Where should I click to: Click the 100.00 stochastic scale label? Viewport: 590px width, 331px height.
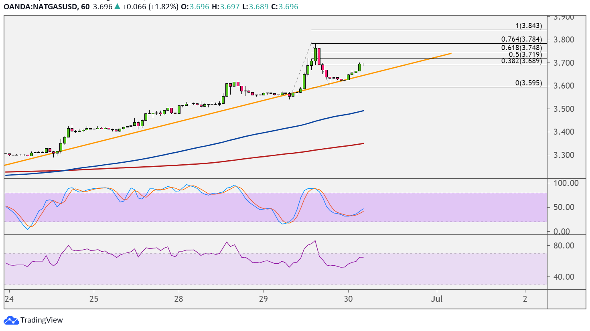tap(566, 183)
